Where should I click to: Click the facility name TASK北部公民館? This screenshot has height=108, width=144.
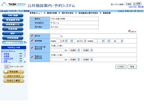(x=58, y=19)
